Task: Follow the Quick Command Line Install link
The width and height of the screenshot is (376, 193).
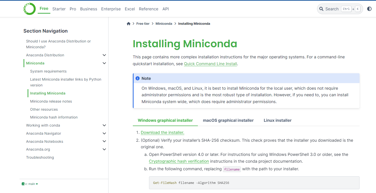Action: pyautogui.click(x=211, y=64)
